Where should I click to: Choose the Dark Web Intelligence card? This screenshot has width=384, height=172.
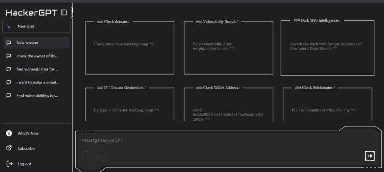327,48
